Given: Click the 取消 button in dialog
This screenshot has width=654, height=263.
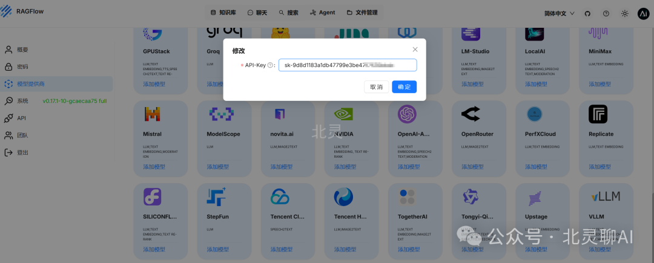Looking at the screenshot, I should (x=376, y=87).
